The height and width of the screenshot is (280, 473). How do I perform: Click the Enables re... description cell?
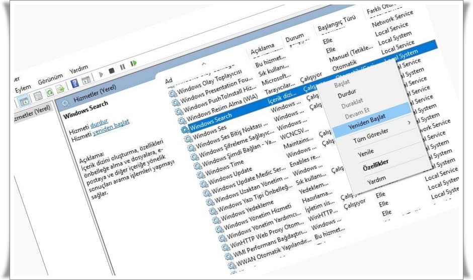[x=304, y=161]
